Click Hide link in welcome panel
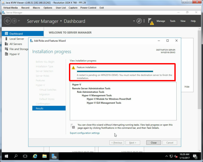Image resolution: width=203 pixels, height=162 pixels. coord(187,87)
